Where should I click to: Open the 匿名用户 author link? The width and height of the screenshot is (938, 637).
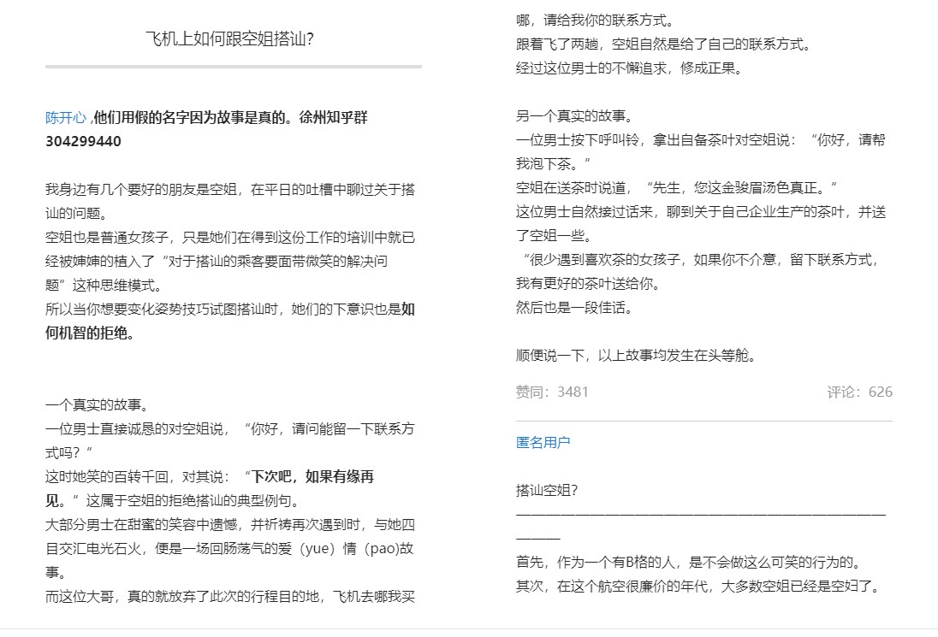[543, 442]
